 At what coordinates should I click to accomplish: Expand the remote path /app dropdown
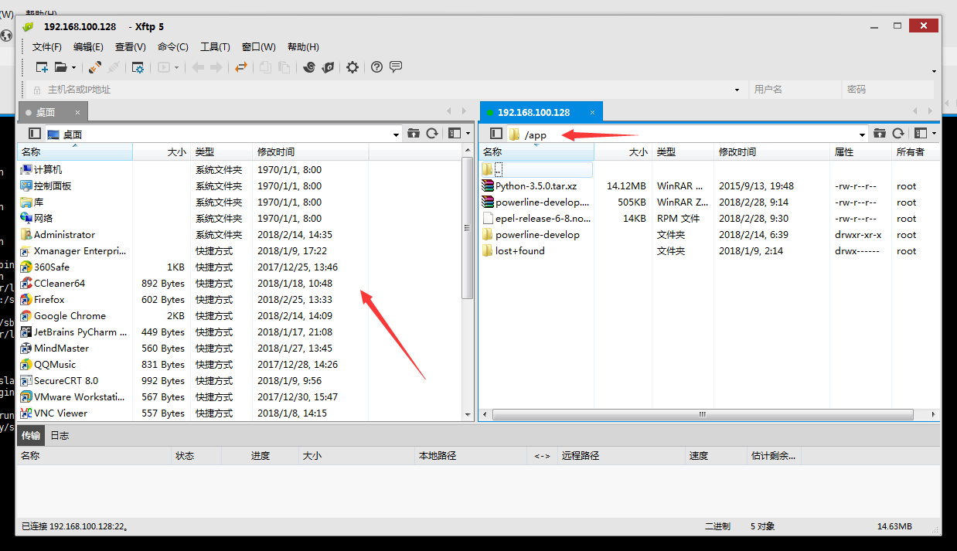click(863, 134)
